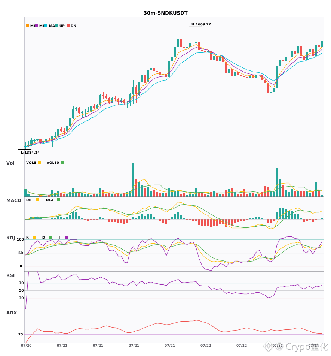Select the RSI panel heading

10,275
